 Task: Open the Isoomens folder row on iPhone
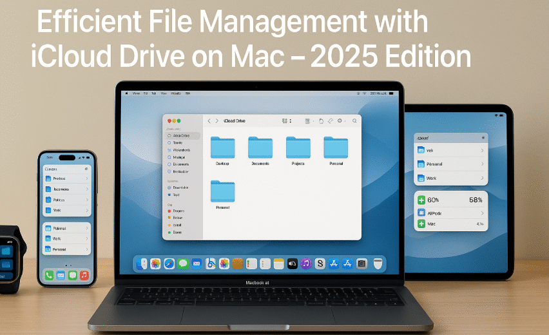[67, 189]
